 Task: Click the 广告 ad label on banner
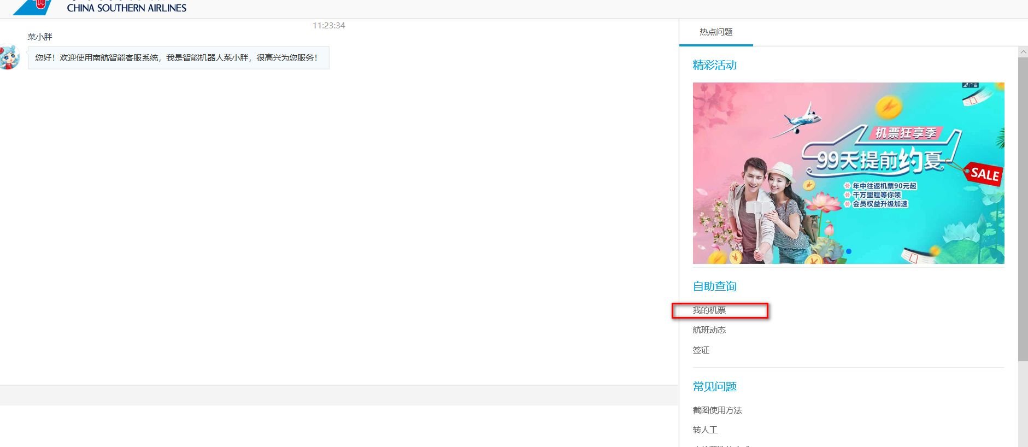971,85
